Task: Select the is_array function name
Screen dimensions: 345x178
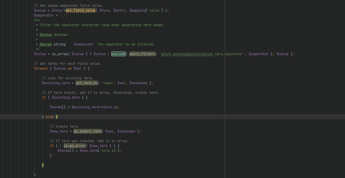Action: (x=60, y=54)
